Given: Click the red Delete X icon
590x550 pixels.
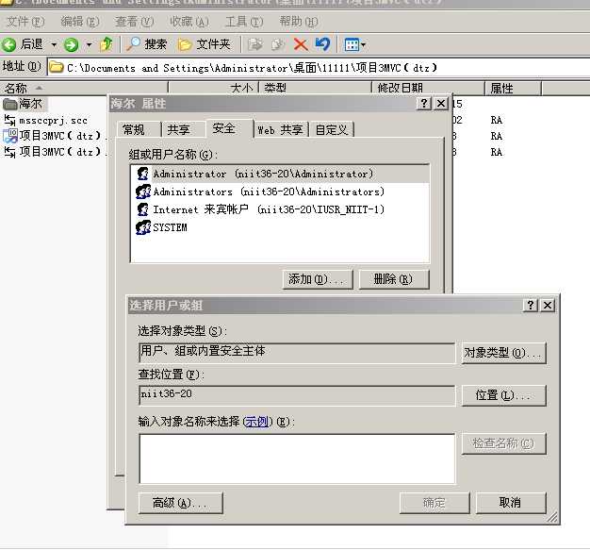Looking at the screenshot, I should coord(301,44).
